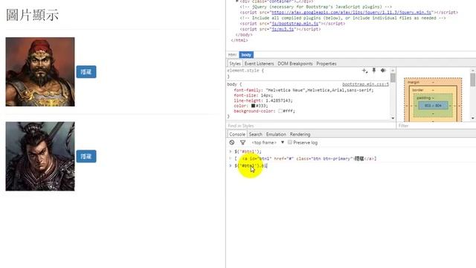Click the 圖片顯示 page heading
This screenshot has height=268, width=476.
pyautogui.click(x=32, y=15)
